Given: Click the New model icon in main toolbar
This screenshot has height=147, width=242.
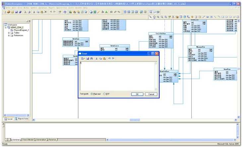Looking at the screenshot, I should (x=5, y=12).
